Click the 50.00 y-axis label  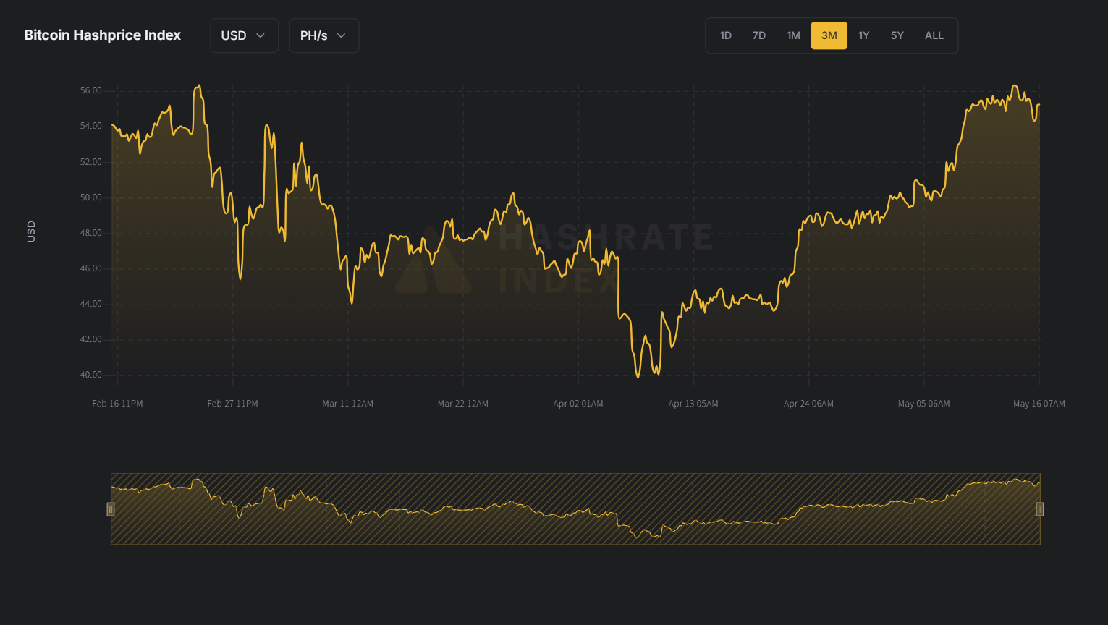tap(91, 197)
